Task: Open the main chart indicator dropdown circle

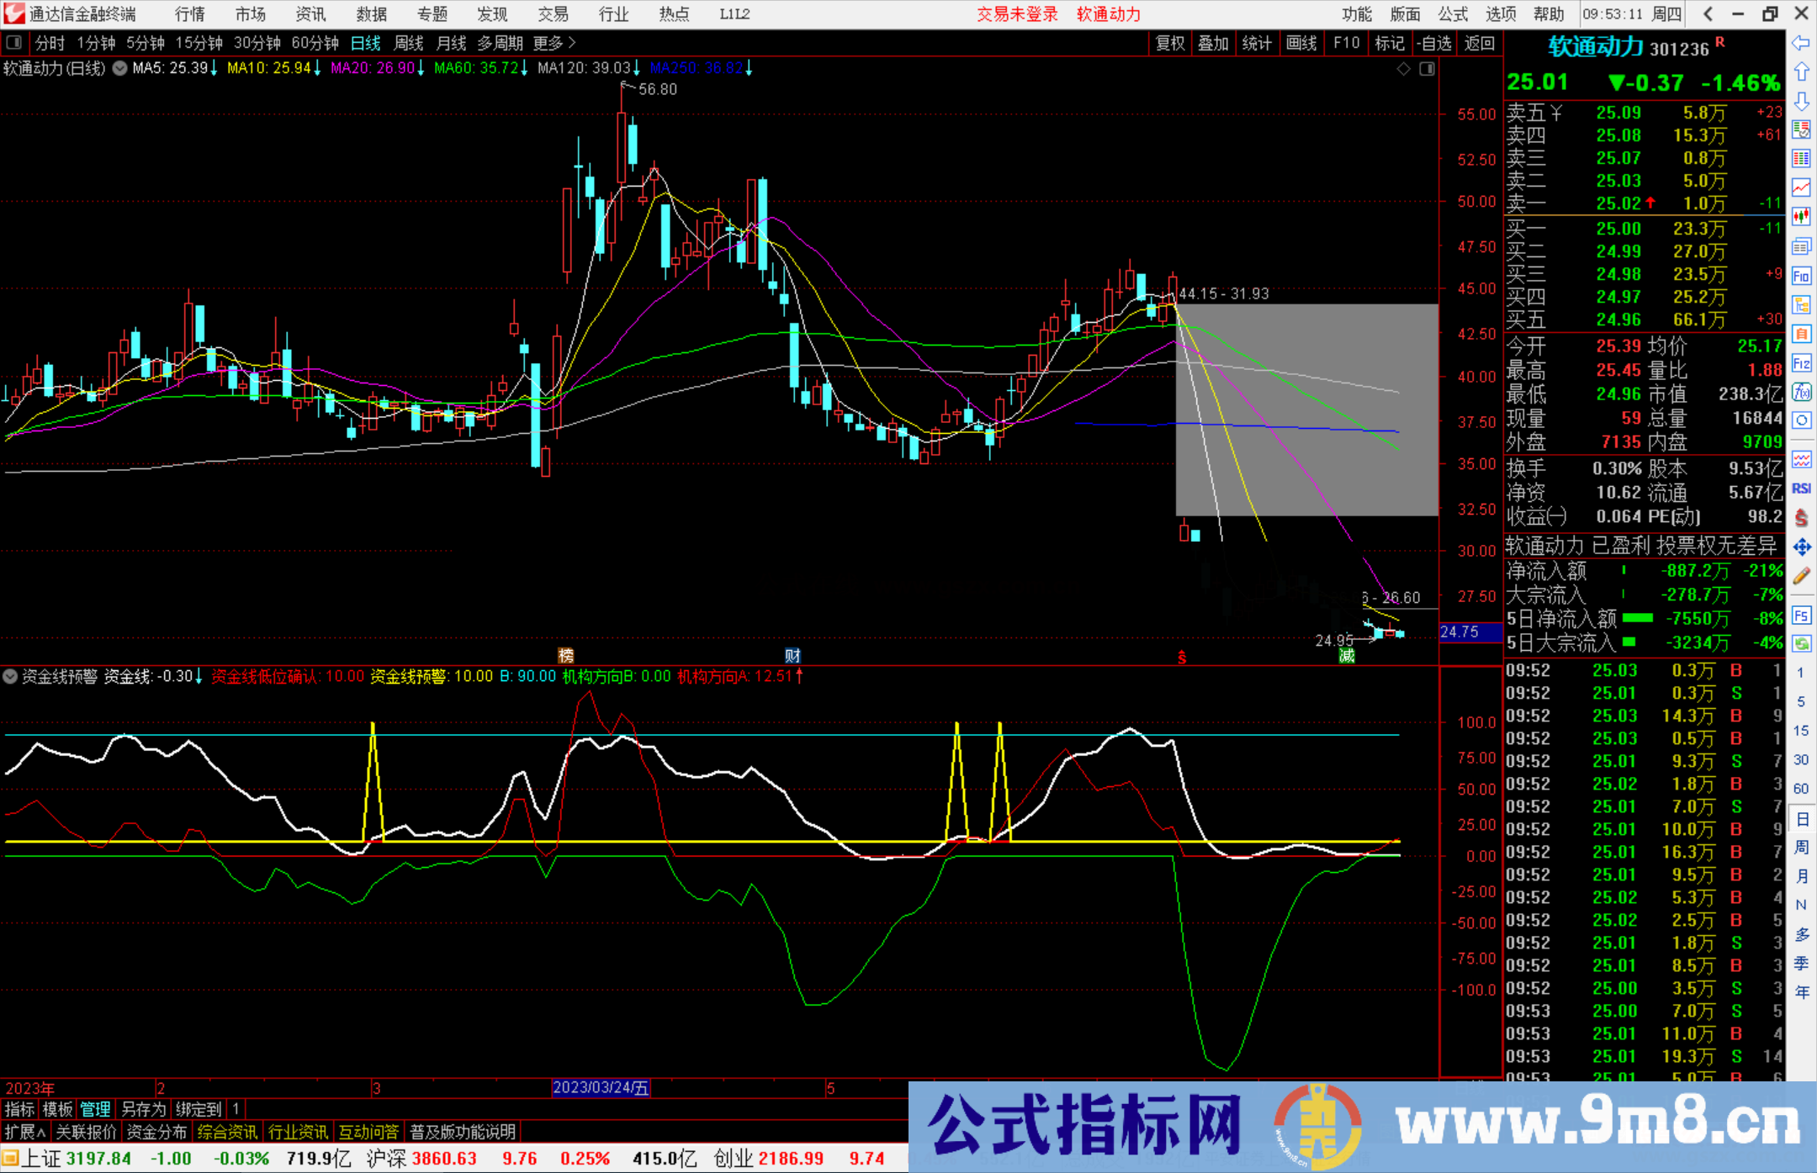Action: (120, 68)
